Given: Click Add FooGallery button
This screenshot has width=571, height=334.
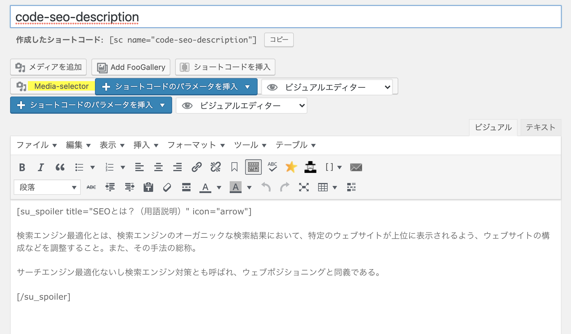Looking at the screenshot, I should pyautogui.click(x=131, y=67).
